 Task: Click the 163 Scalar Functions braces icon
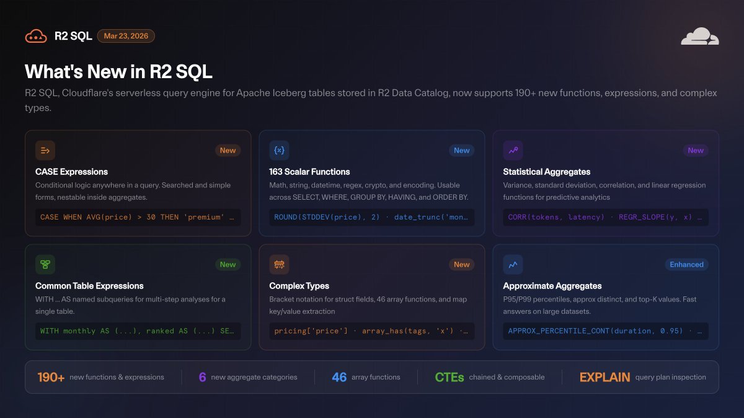point(279,150)
